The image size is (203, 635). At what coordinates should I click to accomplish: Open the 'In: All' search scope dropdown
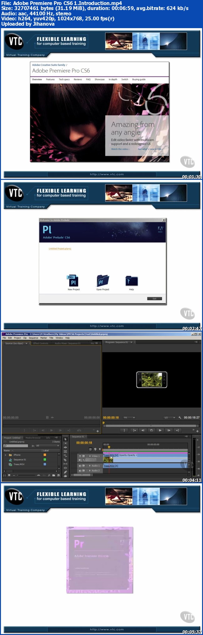pos(47,445)
